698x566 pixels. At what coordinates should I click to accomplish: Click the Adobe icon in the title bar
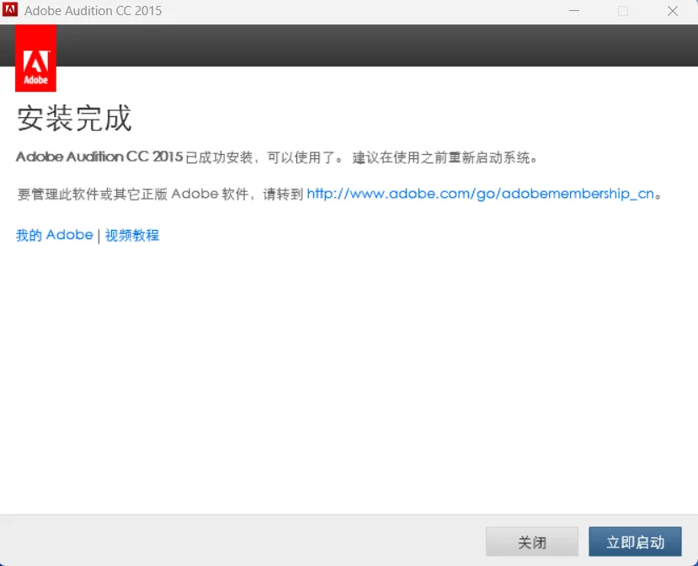click(10, 10)
